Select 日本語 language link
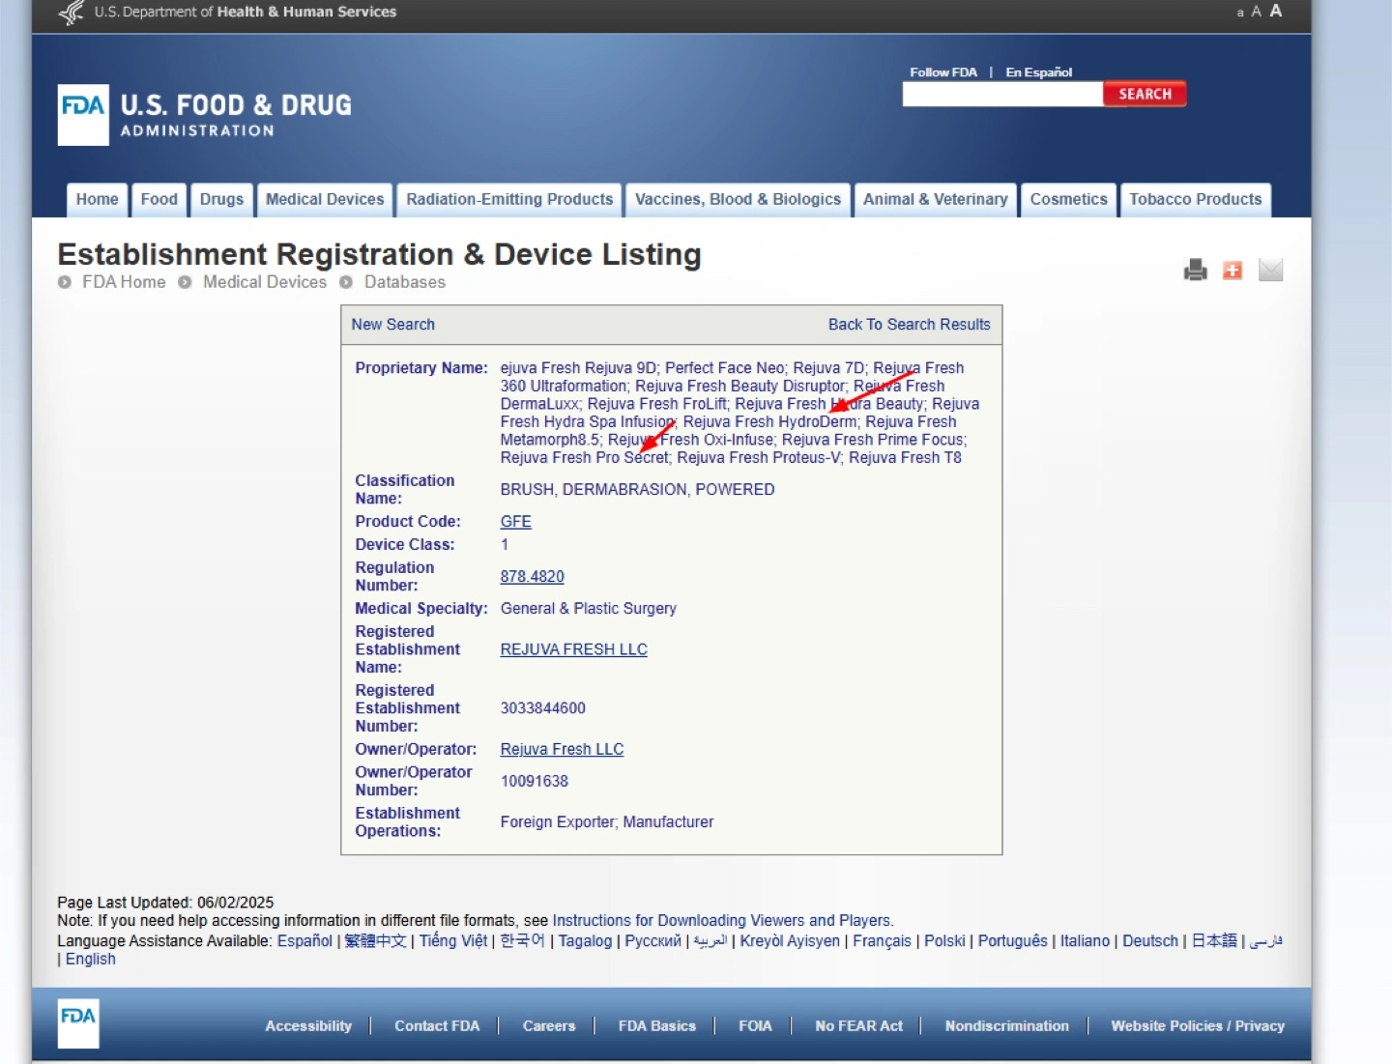 tap(1214, 941)
